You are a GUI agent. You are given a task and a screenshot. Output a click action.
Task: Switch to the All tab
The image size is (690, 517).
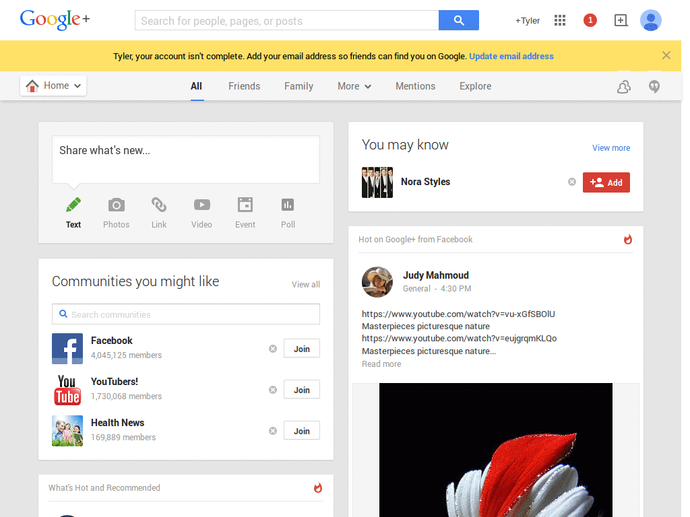click(x=196, y=86)
